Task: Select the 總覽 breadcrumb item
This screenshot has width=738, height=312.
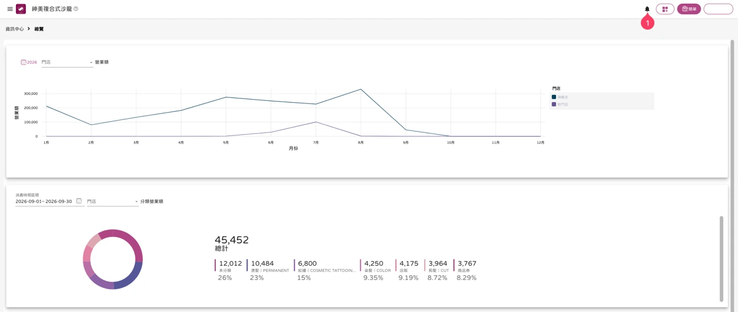Action: click(39, 29)
